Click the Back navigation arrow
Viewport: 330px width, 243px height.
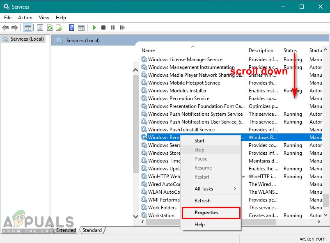pyautogui.click(x=6, y=28)
